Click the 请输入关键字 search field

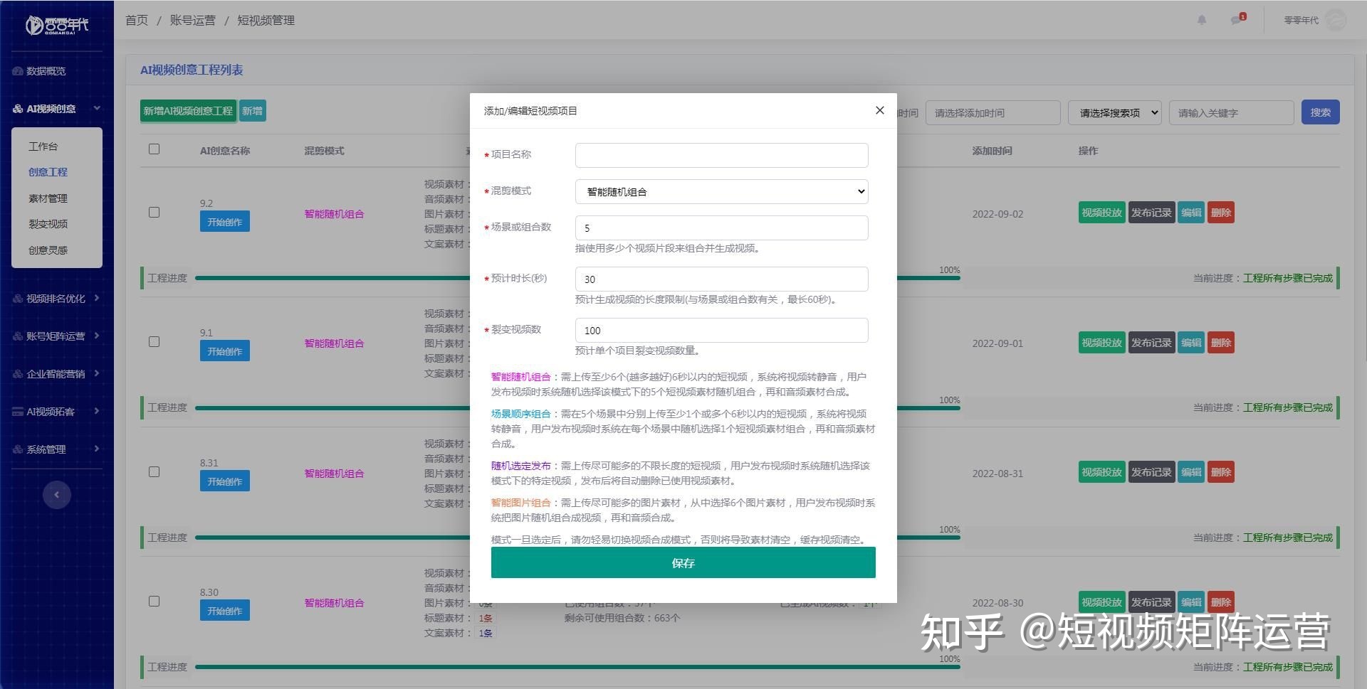pyautogui.click(x=1231, y=113)
